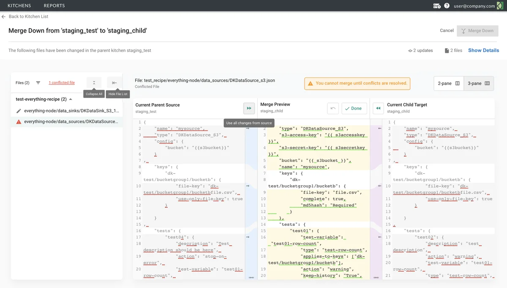Click the 1 conflicted file link
The height and width of the screenshot is (288, 507).
pos(62,83)
